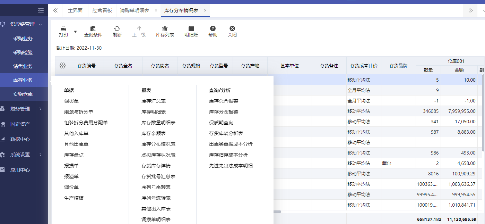Screen dimensions: 485x224
Task: Open 先进先出法成本明细
Action: pyautogui.click(x=231, y=166)
